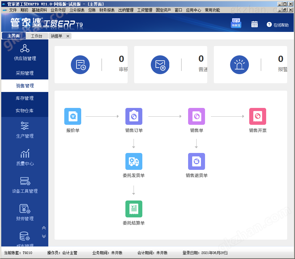Open the 销售退货单 sales return icon
The image size is (295, 259).
(196, 161)
